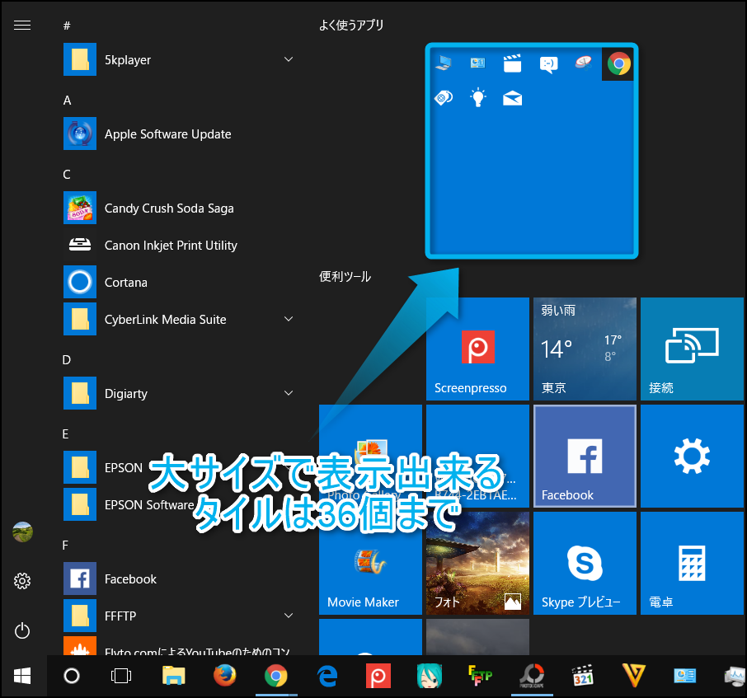The width and height of the screenshot is (747, 698).
Task: Click the small Chrome tile in the blue group
Action: tap(618, 63)
